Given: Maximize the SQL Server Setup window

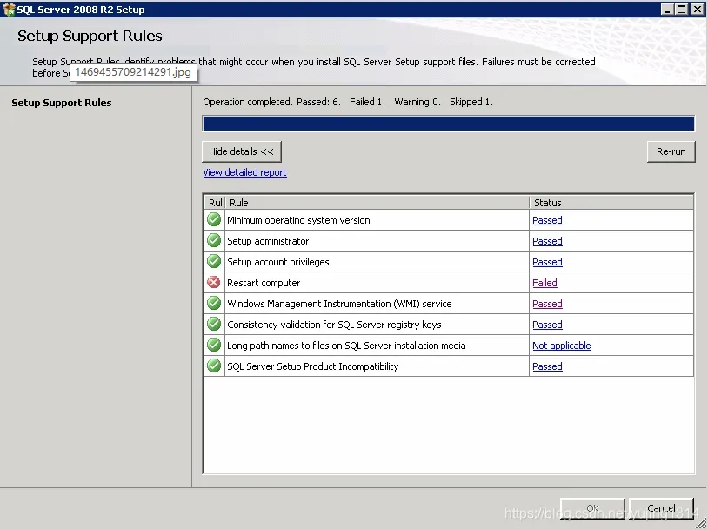Looking at the screenshot, I should tap(682, 9).
